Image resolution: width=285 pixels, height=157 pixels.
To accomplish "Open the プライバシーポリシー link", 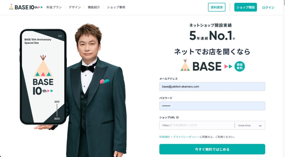I will pyautogui.click(x=186, y=137).
